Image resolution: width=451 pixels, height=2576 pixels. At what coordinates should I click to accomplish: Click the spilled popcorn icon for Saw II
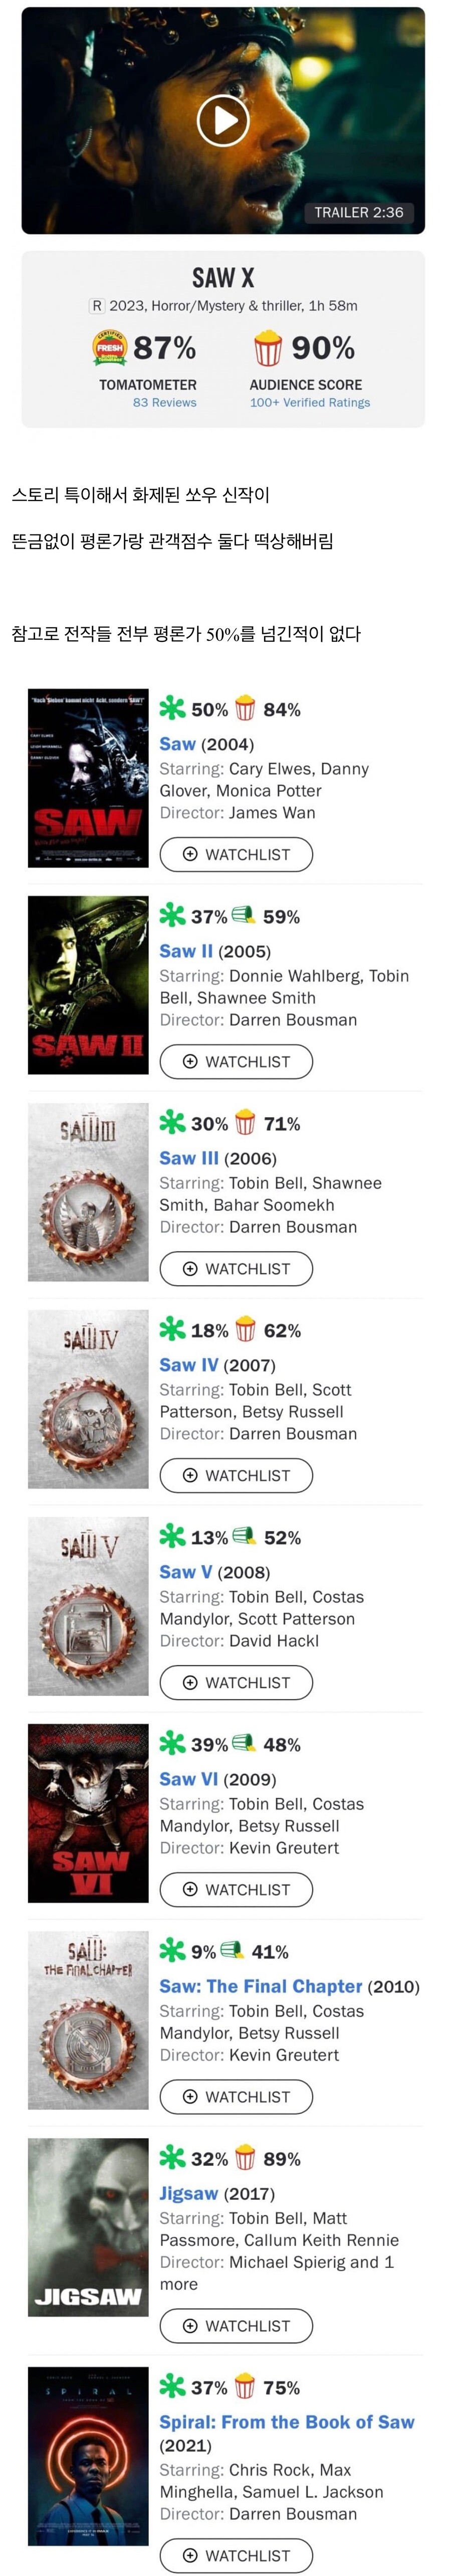click(244, 915)
